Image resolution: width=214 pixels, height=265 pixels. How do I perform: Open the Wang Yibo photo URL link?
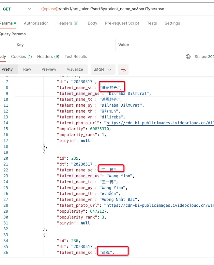(x=160, y=205)
